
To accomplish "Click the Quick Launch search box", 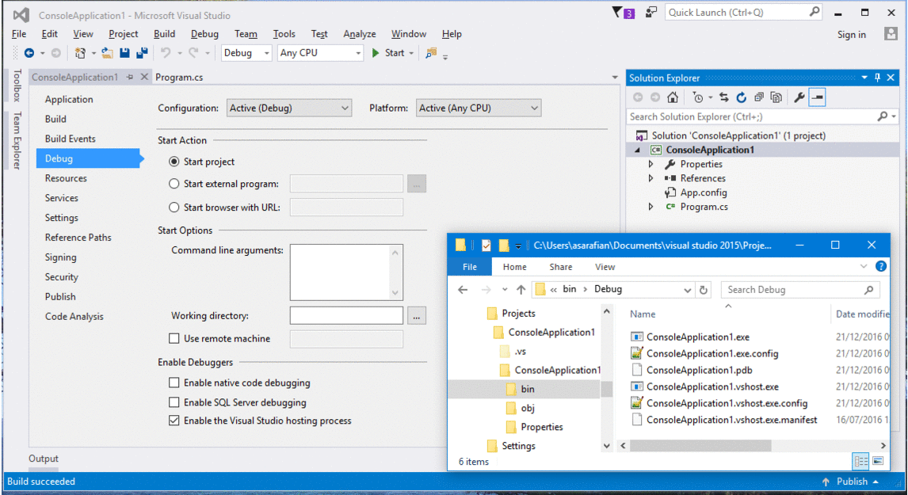I will [743, 12].
